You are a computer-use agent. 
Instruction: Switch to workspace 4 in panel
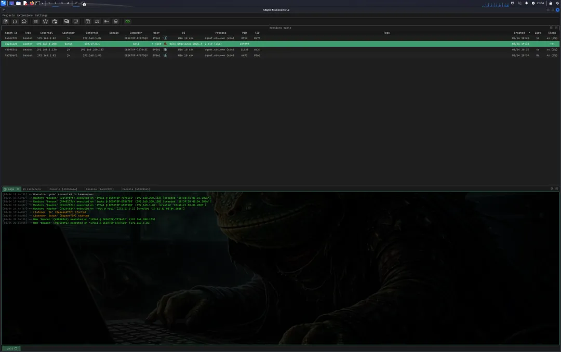[x=68, y=3]
